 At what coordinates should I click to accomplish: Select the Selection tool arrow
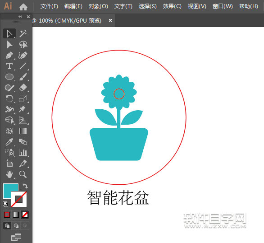pos(9,33)
